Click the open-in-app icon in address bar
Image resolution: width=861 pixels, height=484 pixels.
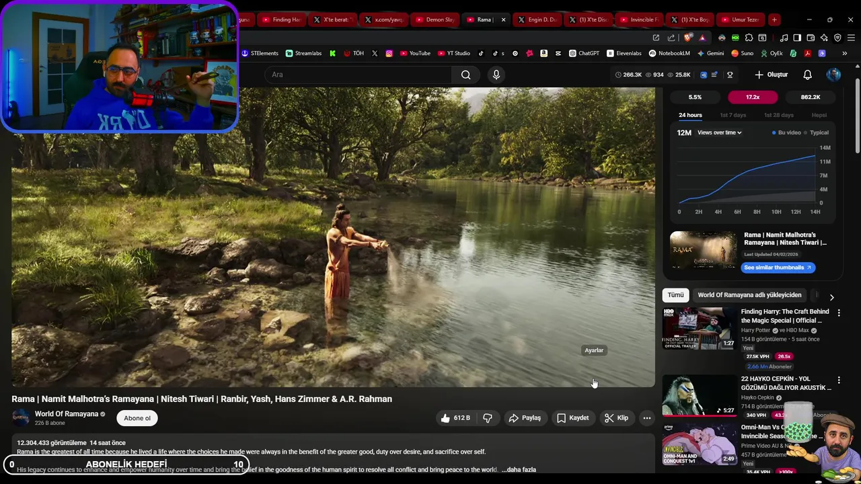[656, 38]
